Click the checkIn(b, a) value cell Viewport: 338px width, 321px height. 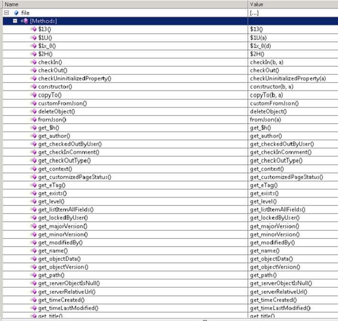point(293,62)
